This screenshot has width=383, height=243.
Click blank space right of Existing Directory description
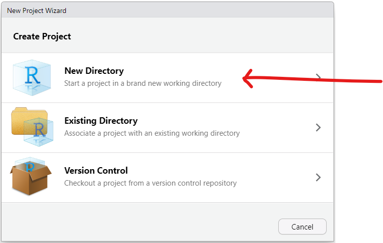pos(277,133)
